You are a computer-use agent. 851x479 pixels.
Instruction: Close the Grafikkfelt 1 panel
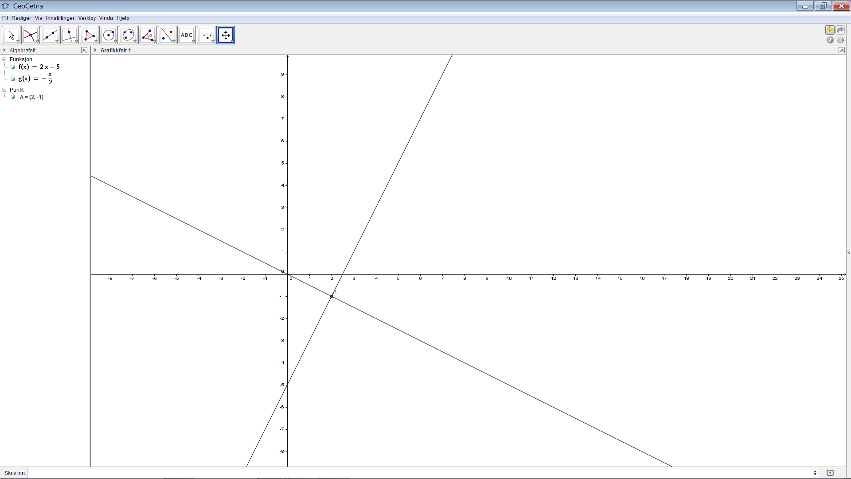coord(842,51)
